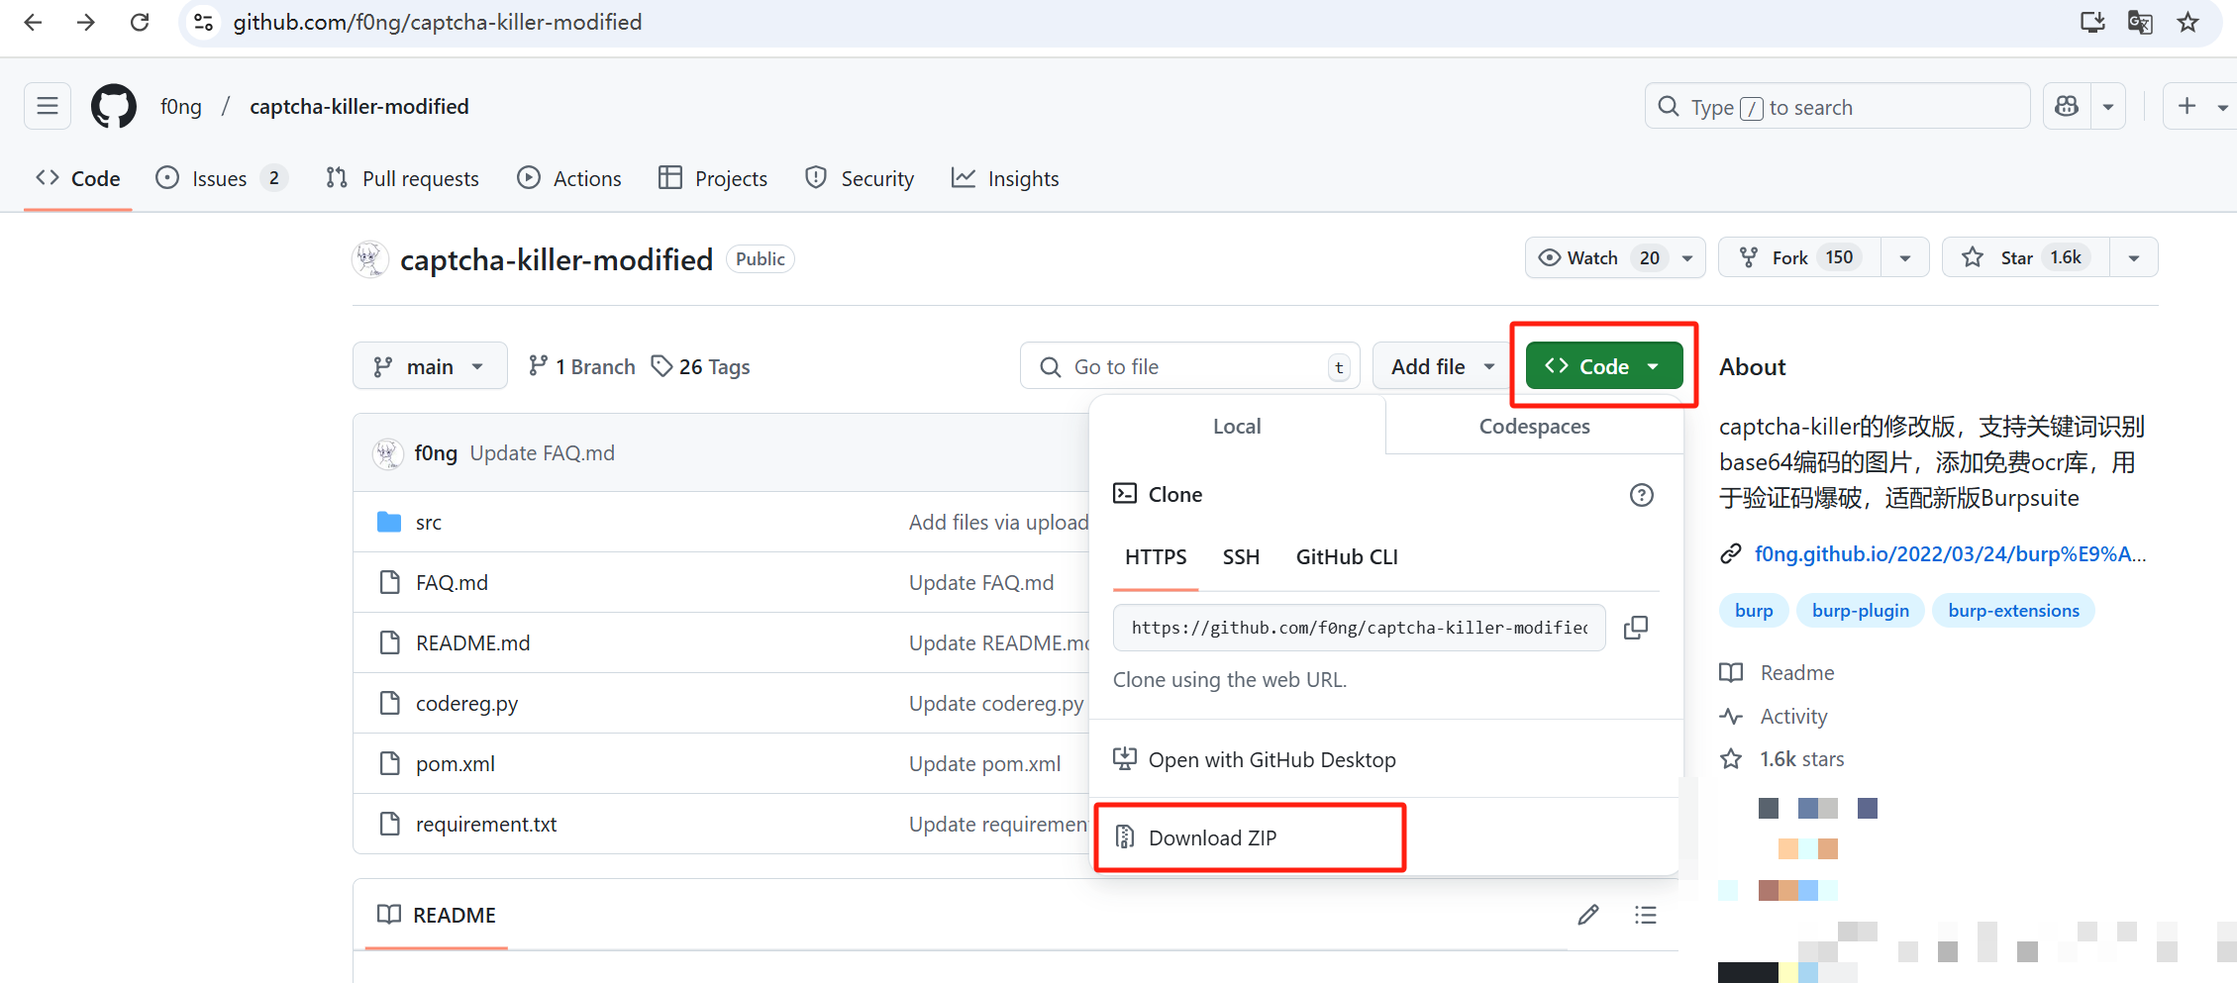
Task: Click the src folder icon
Action: tap(389, 522)
